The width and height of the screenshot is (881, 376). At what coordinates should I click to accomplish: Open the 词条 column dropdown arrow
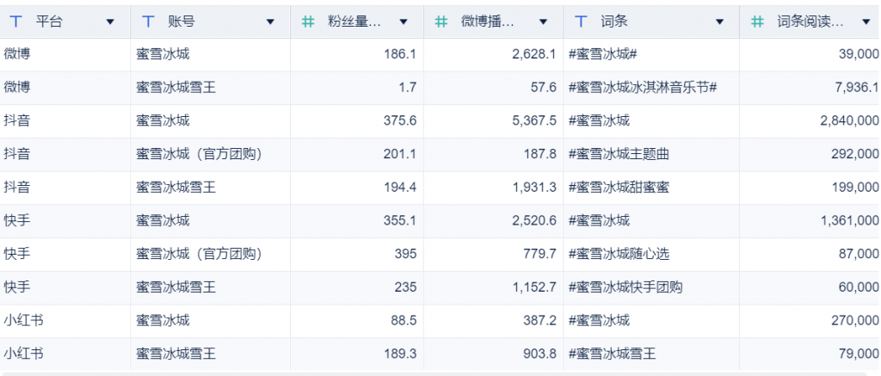pos(720,22)
